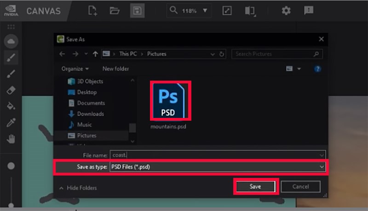Go up one folder level

[x=95, y=54]
